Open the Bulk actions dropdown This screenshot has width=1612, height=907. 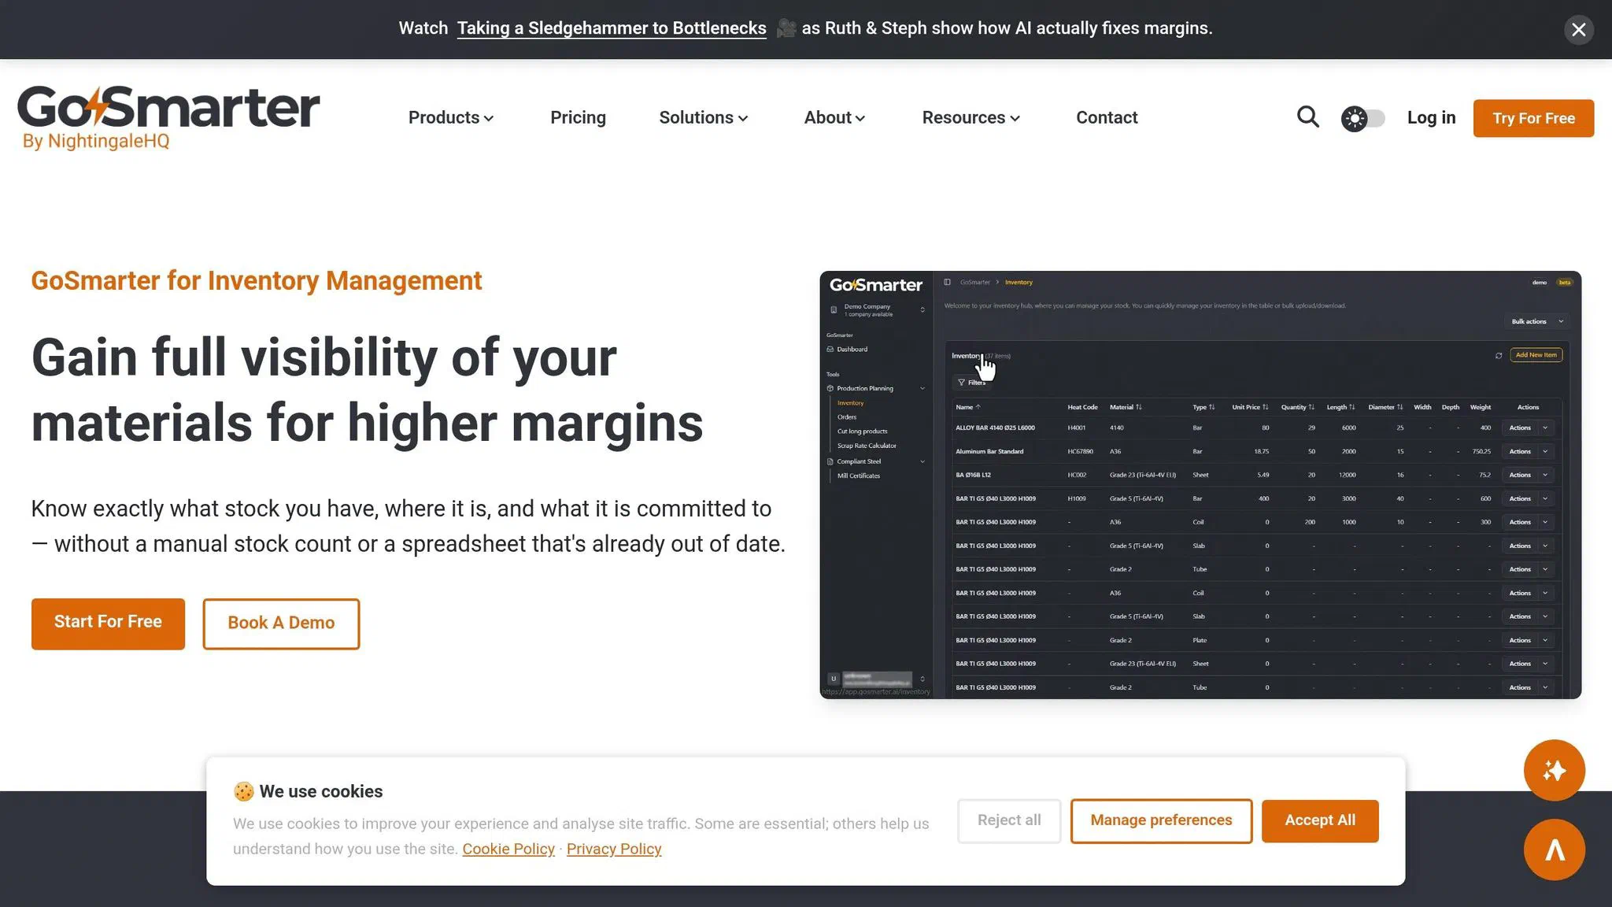[x=1535, y=321]
